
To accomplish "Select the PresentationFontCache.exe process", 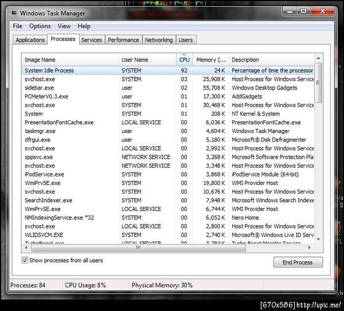I will pos(168,123).
